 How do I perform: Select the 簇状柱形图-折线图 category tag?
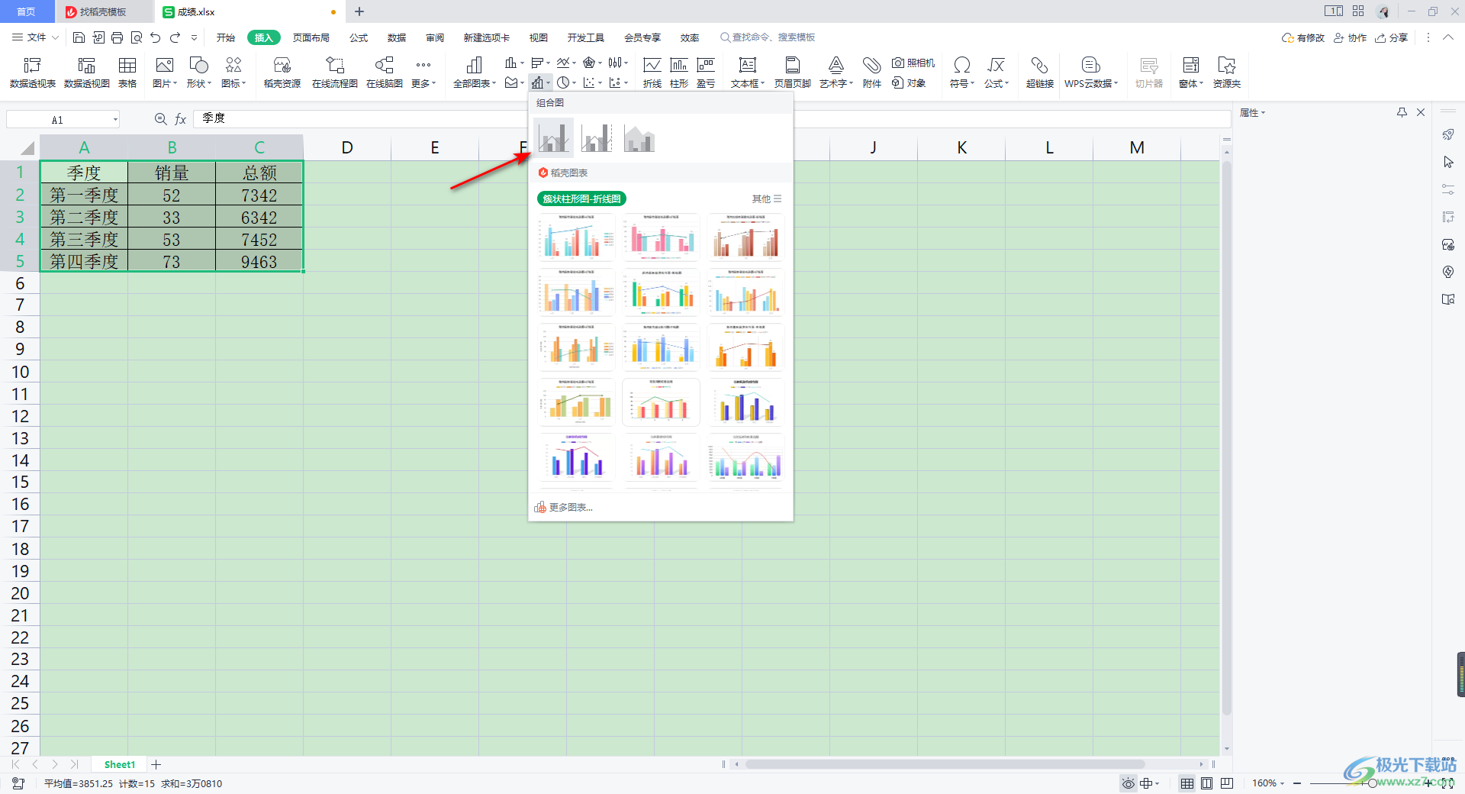click(582, 199)
